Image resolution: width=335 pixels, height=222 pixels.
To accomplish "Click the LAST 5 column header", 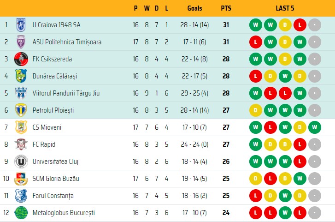I will (x=285, y=8).
